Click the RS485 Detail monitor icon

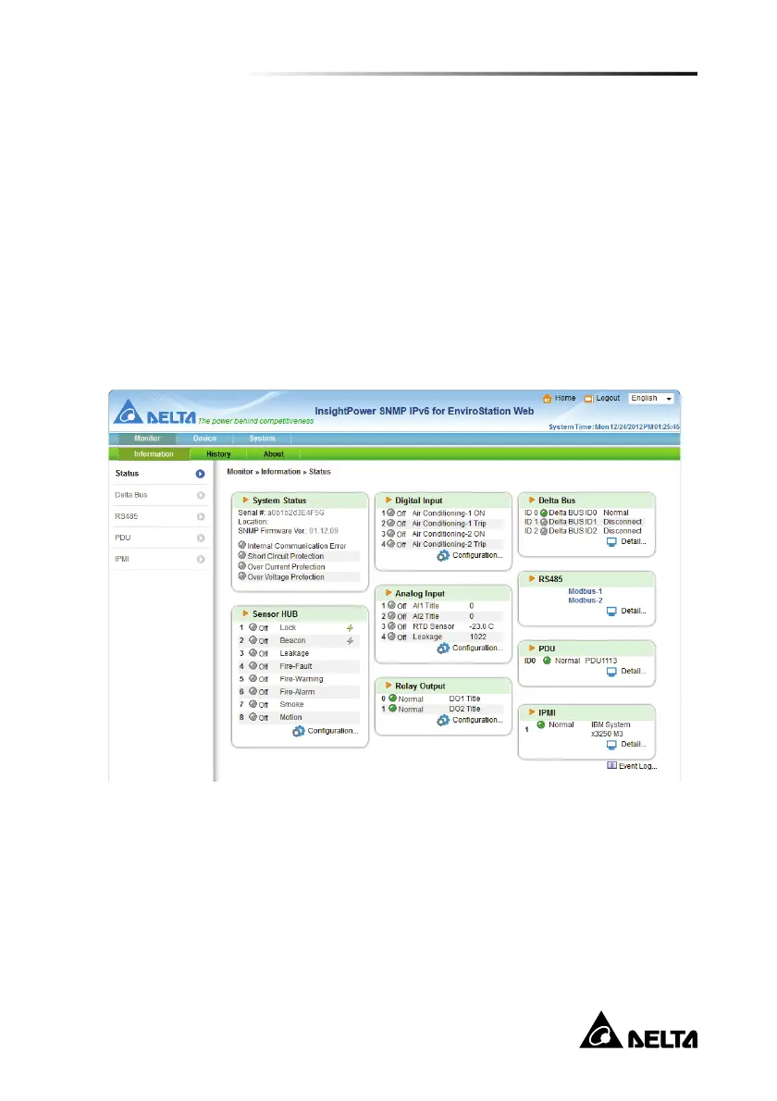point(611,612)
